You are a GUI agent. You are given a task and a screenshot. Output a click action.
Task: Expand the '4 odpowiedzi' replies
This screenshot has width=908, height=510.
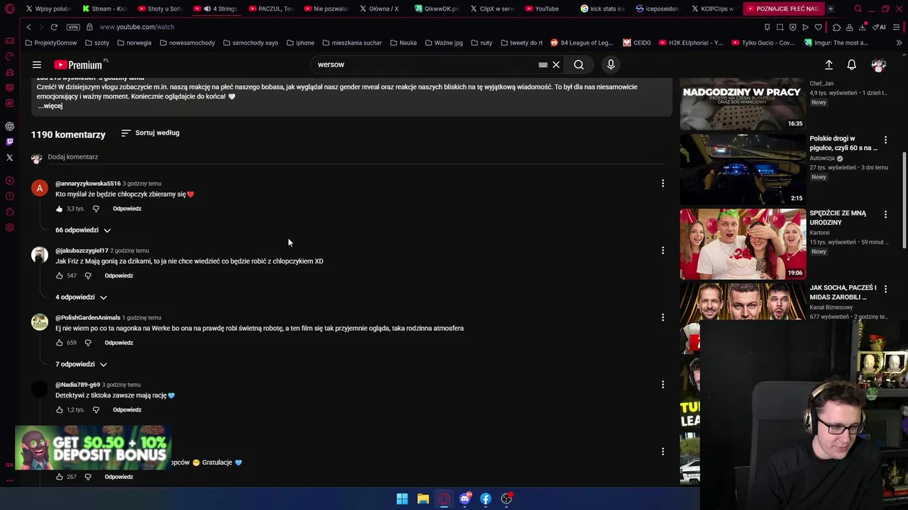81,297
